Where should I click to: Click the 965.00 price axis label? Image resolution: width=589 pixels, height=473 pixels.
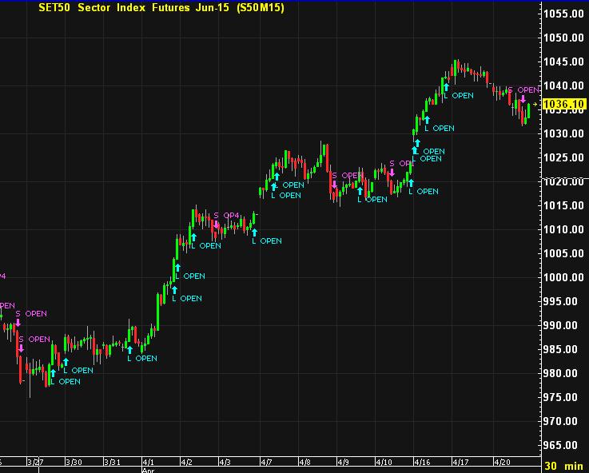pos(563,445)
